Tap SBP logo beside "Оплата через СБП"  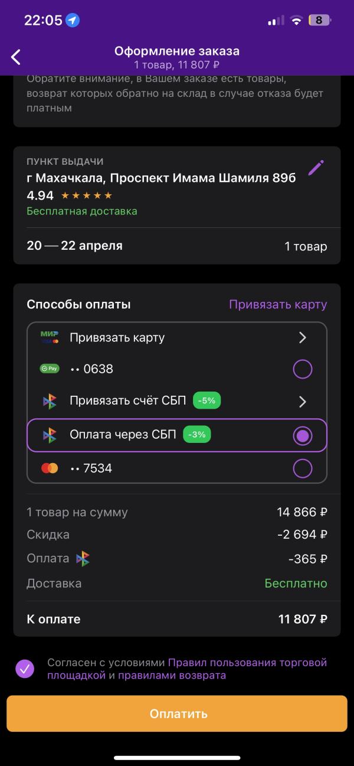coord(50,435)
